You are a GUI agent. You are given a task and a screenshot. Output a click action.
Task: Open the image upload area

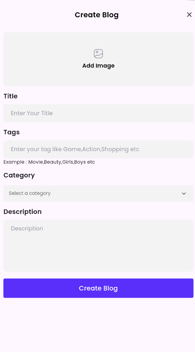coord(98,59)
